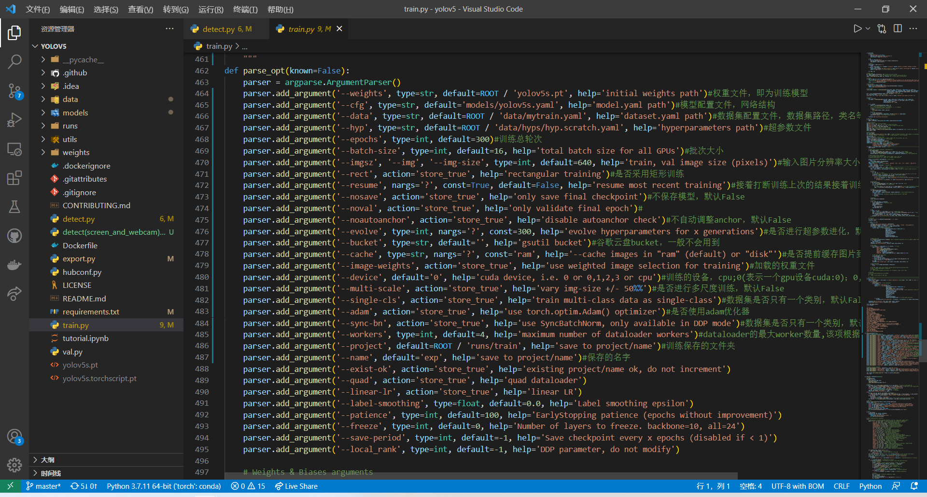Open Source Control view with 7 changes
The height and width of the screenshot is (497, 927).
[14, 91]
